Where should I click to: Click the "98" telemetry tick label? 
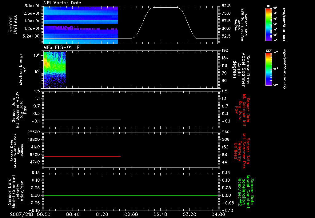click(224, 155)
